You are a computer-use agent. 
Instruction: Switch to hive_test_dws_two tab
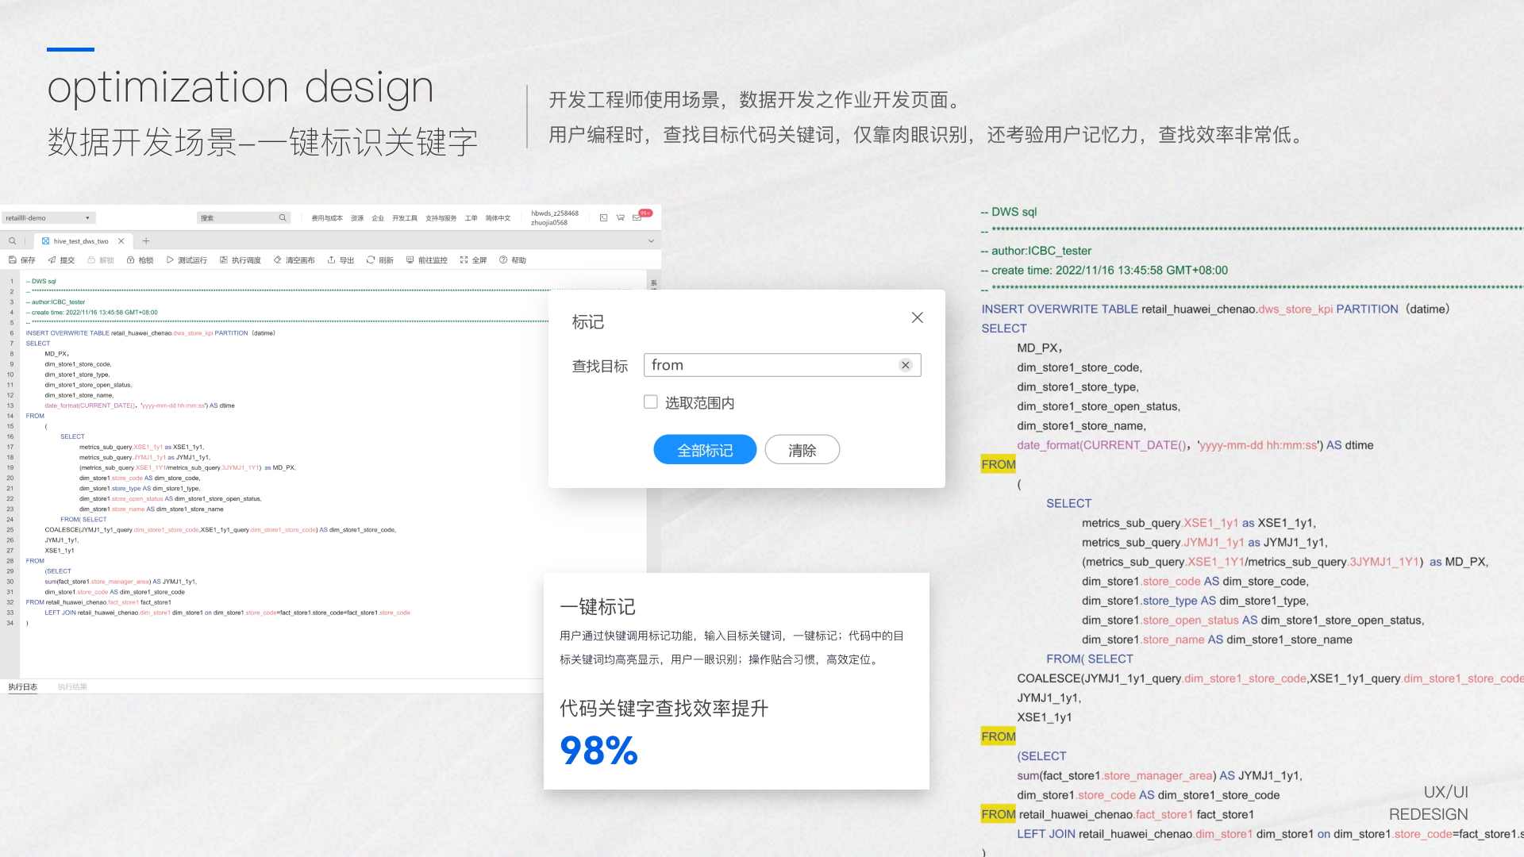click(80, 241)
